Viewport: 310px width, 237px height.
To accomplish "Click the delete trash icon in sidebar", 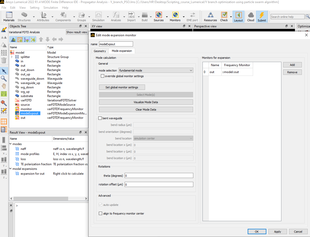I will pyautogui.click(x=4, y=60).
